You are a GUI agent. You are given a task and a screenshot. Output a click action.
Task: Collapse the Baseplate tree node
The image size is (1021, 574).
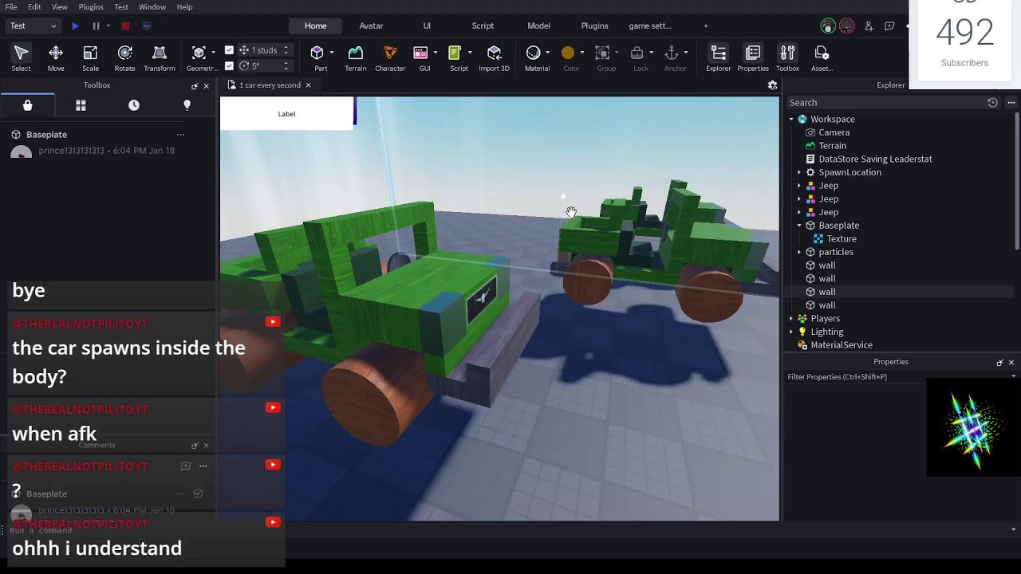[800, 226]
